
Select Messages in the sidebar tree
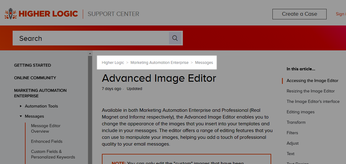34,116
